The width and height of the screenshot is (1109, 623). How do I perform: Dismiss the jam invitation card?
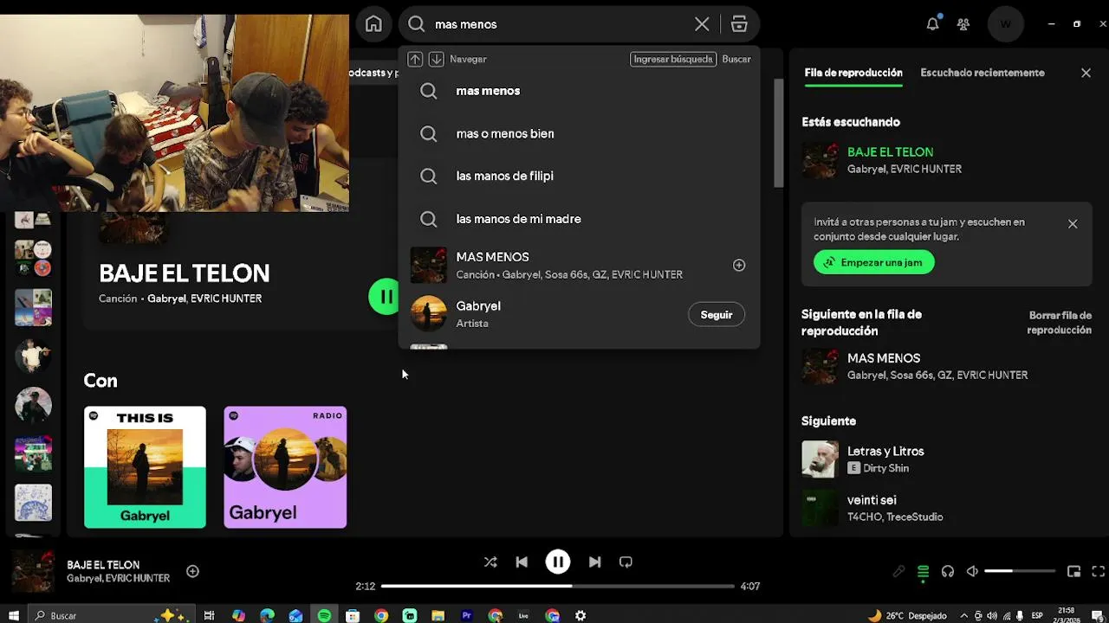[1073, 223]
